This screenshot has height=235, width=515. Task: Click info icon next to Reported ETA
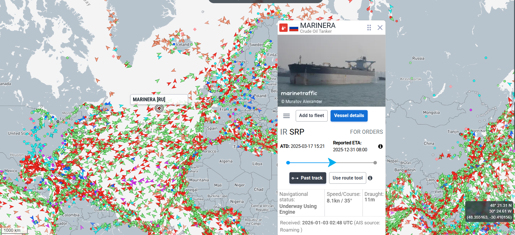click(380, 146)
